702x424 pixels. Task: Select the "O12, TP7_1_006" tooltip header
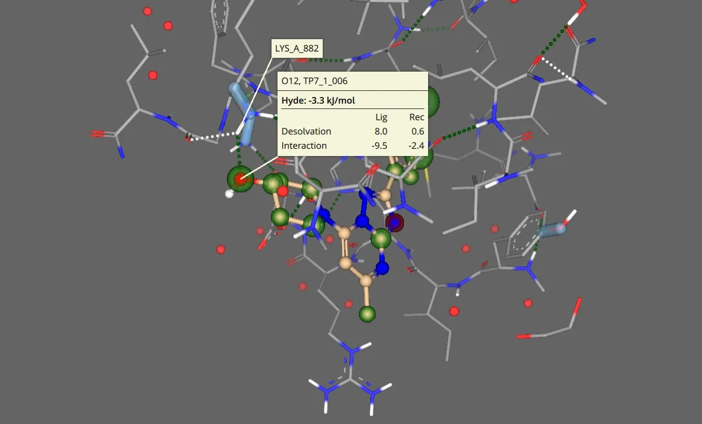click(x=314, y=81)
